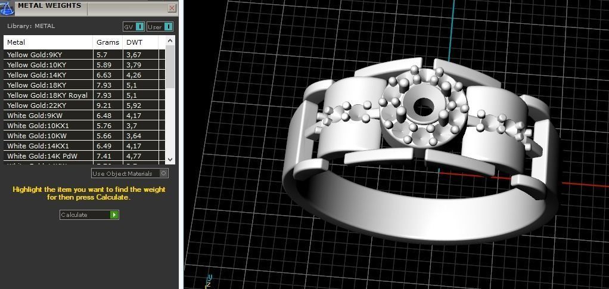Click the 5,92 DWT value

(x=133, y=105)
